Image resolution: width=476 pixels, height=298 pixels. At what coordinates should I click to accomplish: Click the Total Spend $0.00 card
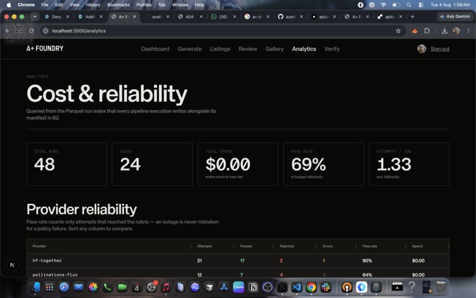[x=237, y=164]
